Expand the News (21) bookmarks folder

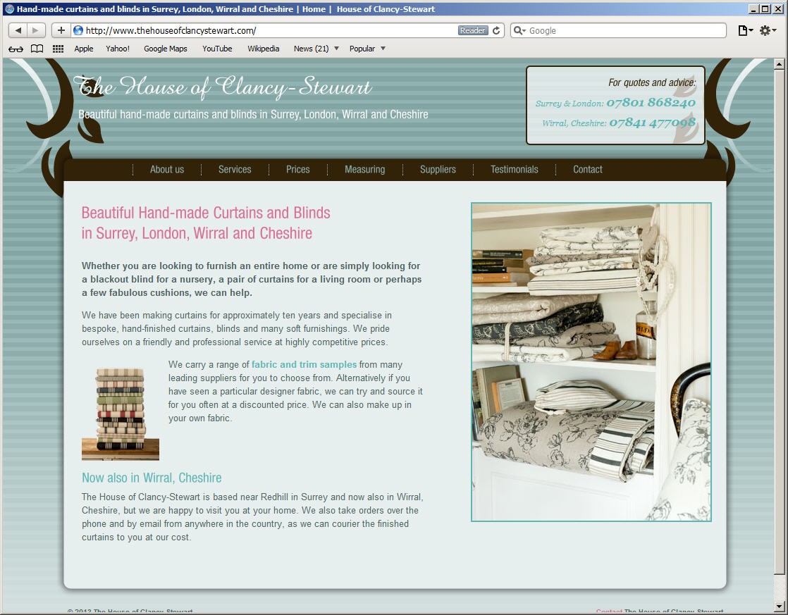[316, 49]
